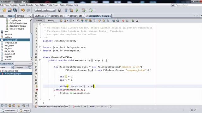Click the Previous Bookmark icon
The width and height of the screenshot is (202, 113).
click(x=100, y=21)
